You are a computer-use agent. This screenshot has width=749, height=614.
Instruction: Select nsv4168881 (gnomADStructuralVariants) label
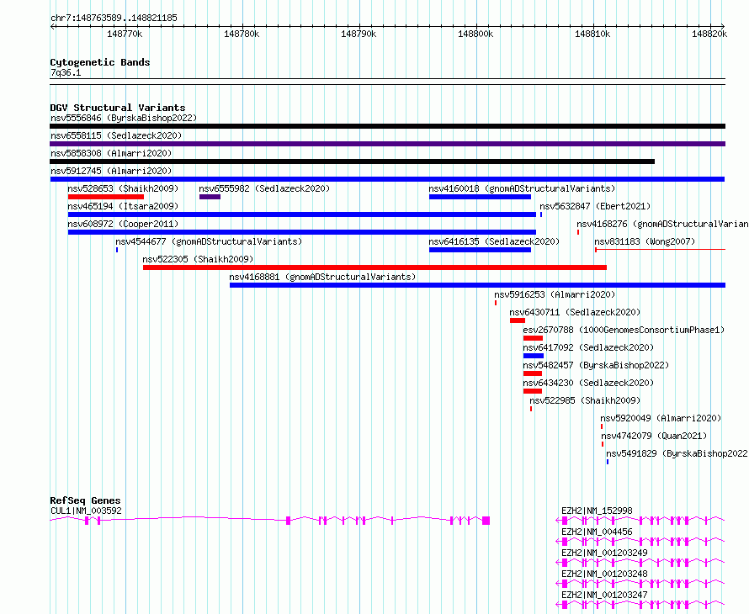click(x=322, y=277)
